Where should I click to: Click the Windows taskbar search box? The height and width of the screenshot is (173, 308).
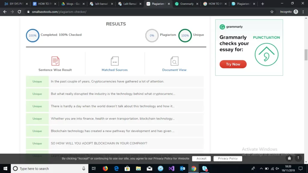point(48,168)
